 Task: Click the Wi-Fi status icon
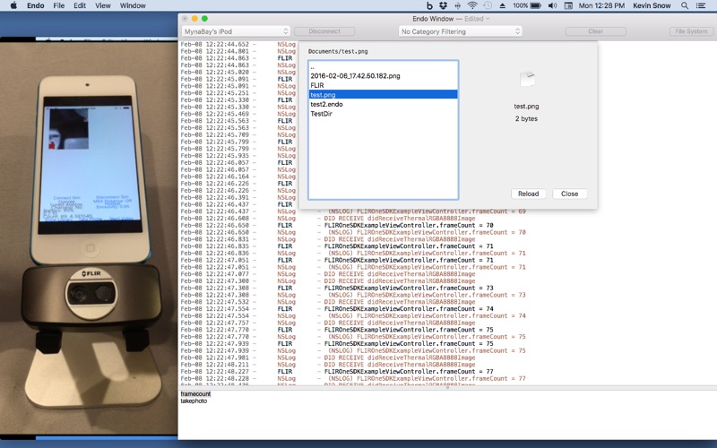click(x=472, y=5)
